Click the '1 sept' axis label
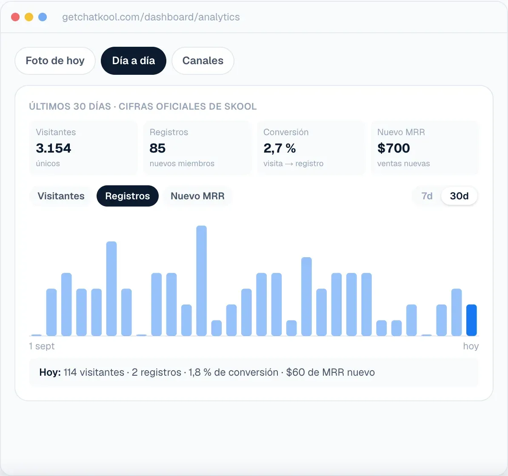This screenshot has width=508, height=476. [x=42, y=346]
